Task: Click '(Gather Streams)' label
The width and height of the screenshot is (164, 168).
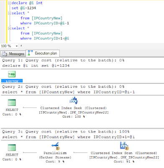Action: pyautogui.click(x=55, y=157)
